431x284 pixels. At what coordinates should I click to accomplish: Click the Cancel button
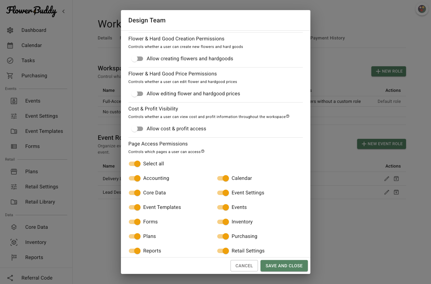point(244,266)
